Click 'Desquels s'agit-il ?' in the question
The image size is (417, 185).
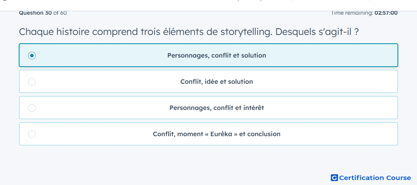317,32
